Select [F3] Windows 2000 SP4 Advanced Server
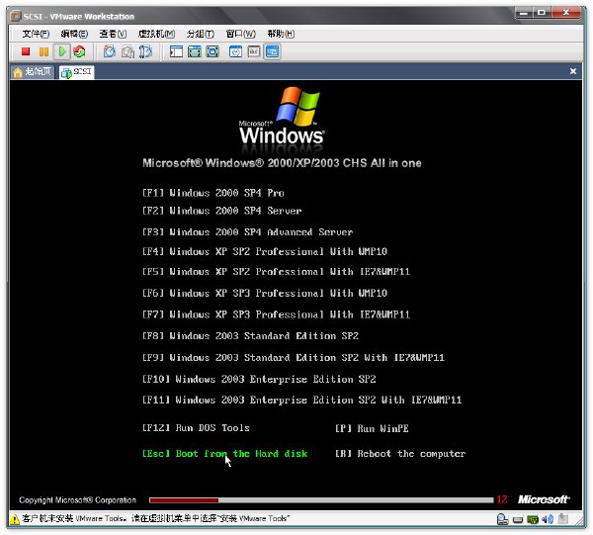This screenshot has height=535, width=593. (x=247, y=232)
